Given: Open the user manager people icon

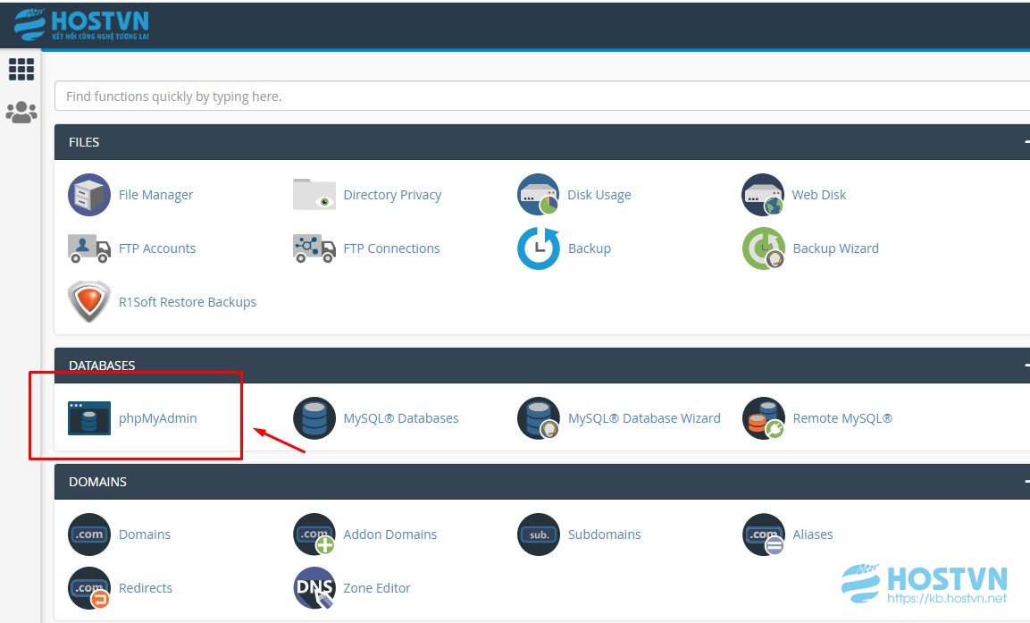Looking at the screenshot, I should tap(21, 113).
